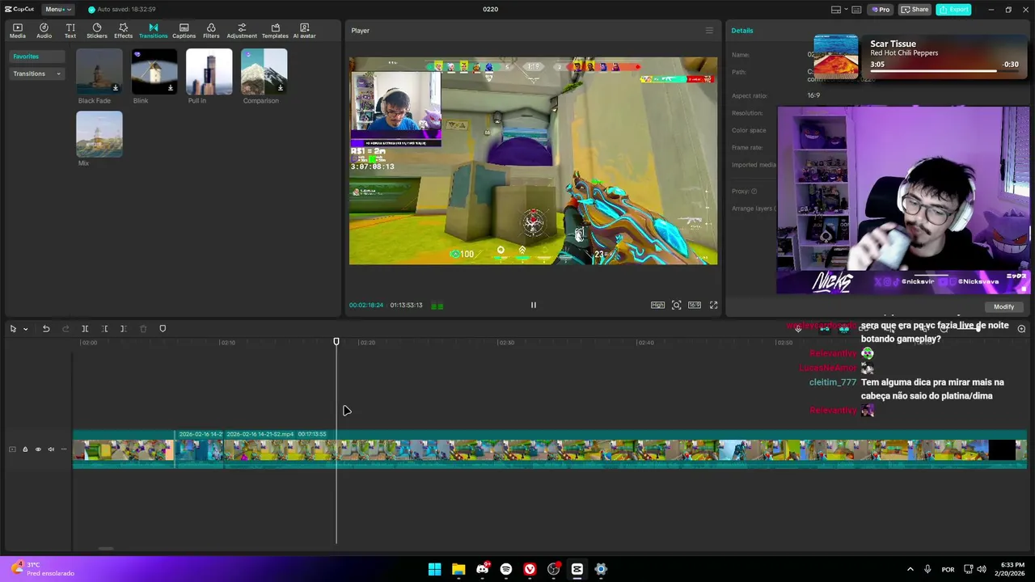Download the Black Fade transition
Viewport: 1035px width, 582px height.
coord(116,88)
